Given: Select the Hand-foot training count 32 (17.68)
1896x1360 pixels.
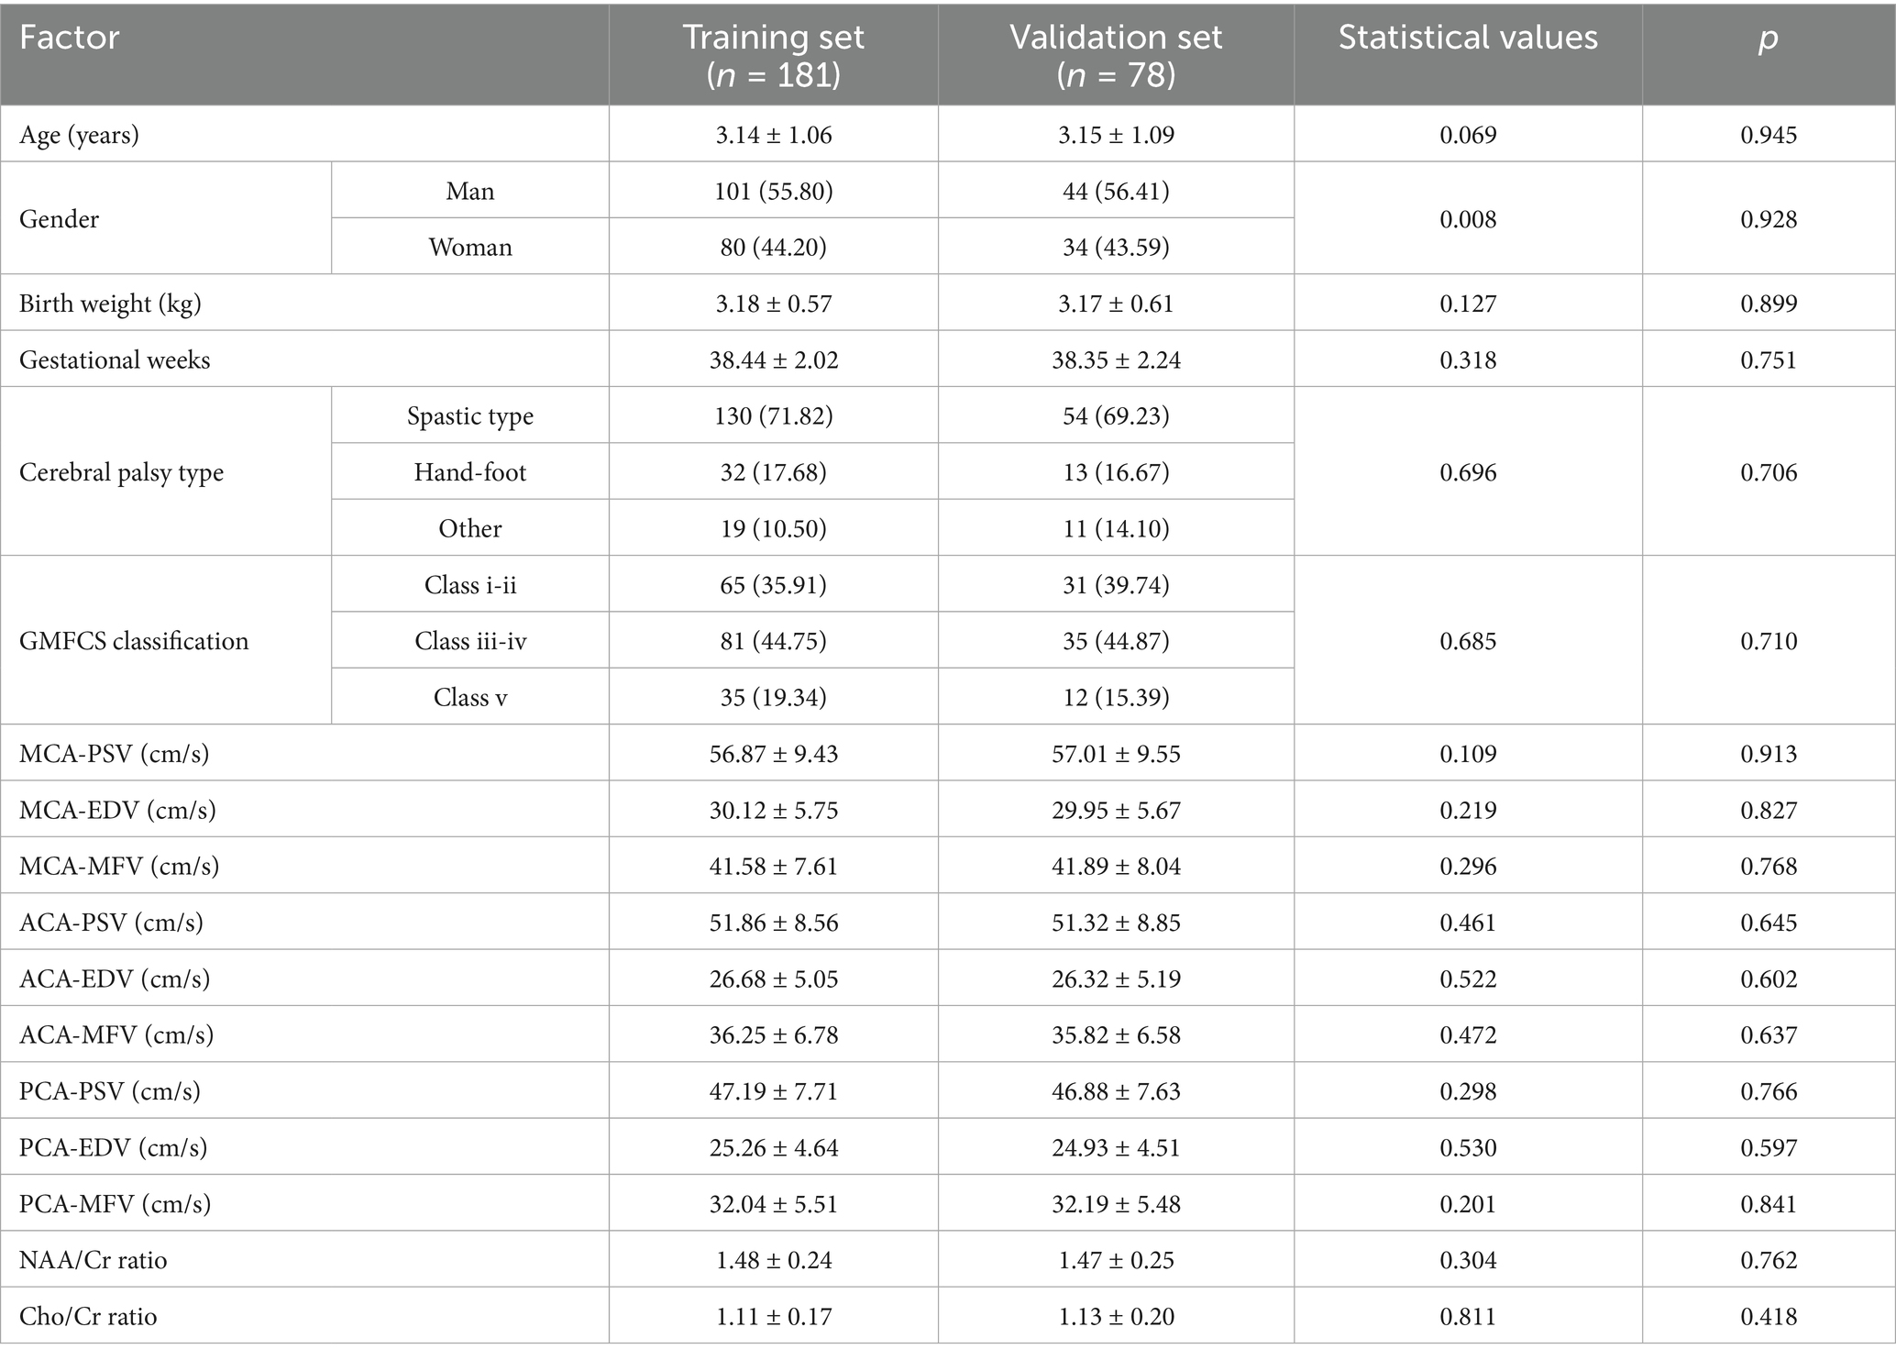Looking at the screenshot, I should (x=774, y=472).
